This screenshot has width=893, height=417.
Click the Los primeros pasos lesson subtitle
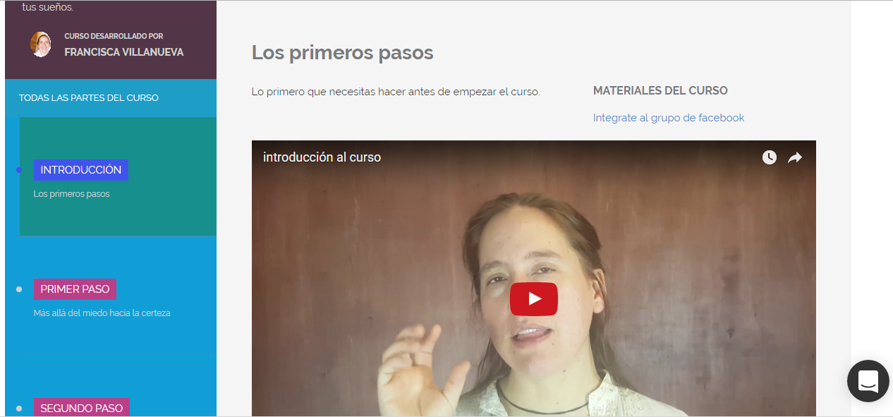72,194
